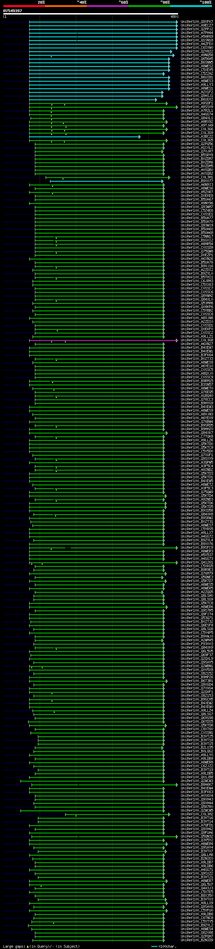Click the UniRef100_A5AR69 hit name

coord(197,37)
